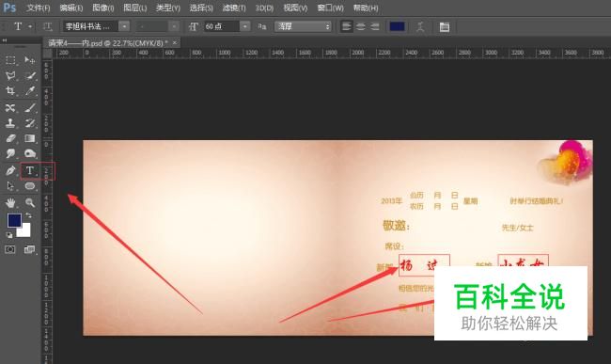Select the Path Selection tool

[x=10, y=186]
